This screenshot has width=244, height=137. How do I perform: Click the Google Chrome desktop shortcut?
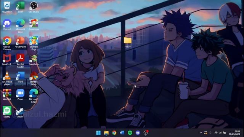[x=7, y=43]
